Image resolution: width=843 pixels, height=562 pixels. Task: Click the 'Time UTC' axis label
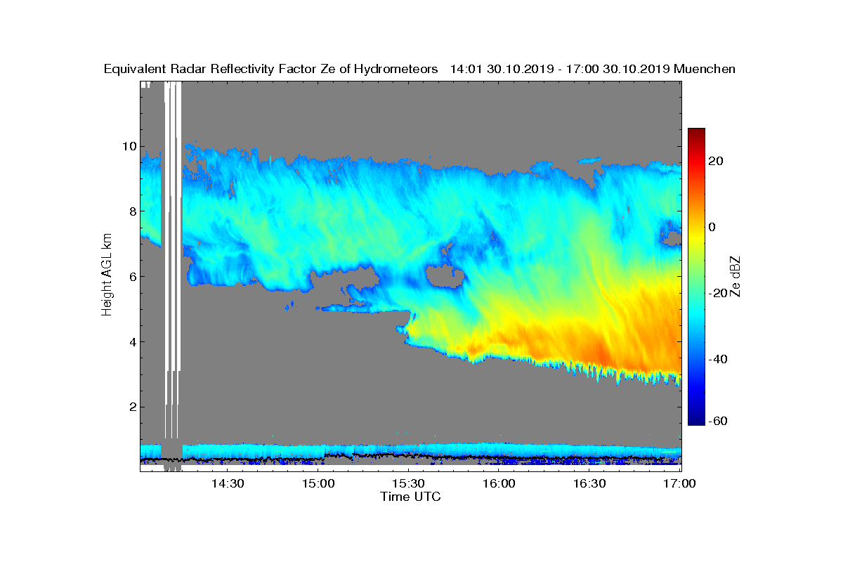411,497
